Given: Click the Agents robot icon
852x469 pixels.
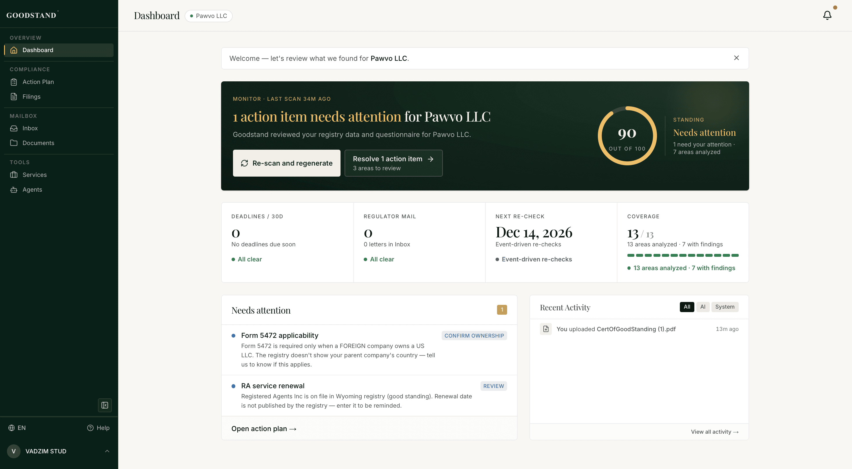Looking at the screenshot, I should click(x=14, y=189).
